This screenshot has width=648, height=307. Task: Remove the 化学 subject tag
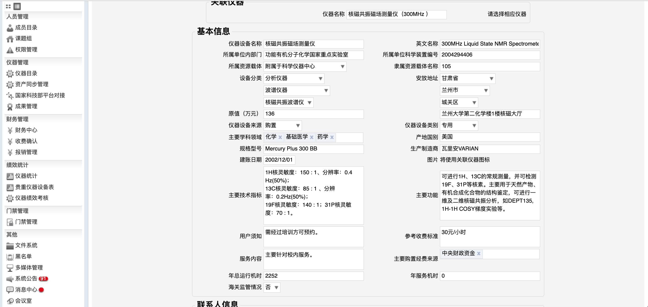tap(280, 137)
